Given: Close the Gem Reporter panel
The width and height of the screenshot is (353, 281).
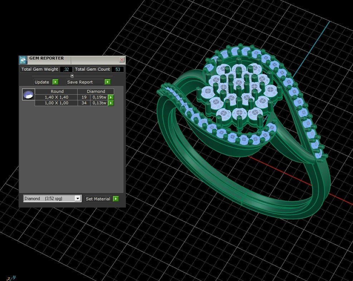Looking at the screenshot, I should [122, 60].
